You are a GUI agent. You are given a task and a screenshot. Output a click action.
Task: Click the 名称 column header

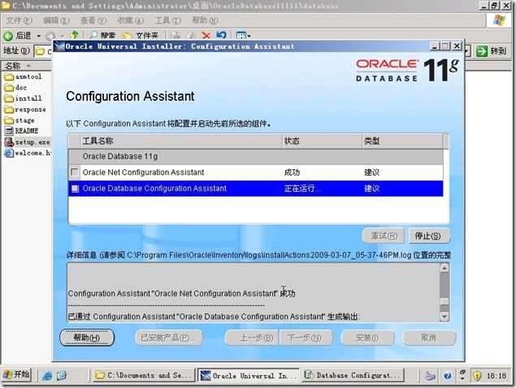coord(26,66)
